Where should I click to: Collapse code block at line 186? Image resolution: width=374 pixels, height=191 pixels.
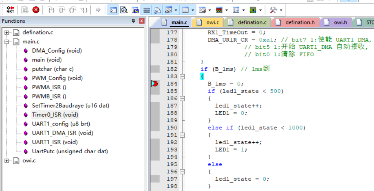(182, 98)
